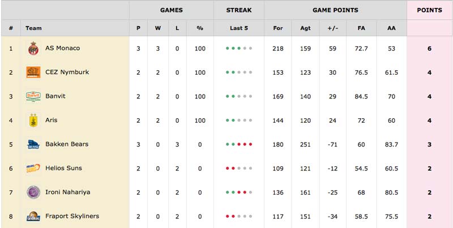Image resolution: width=453 pixels, height=228 pixels.
Task: Sort by the For column header
Action: (x=278, y=28)
